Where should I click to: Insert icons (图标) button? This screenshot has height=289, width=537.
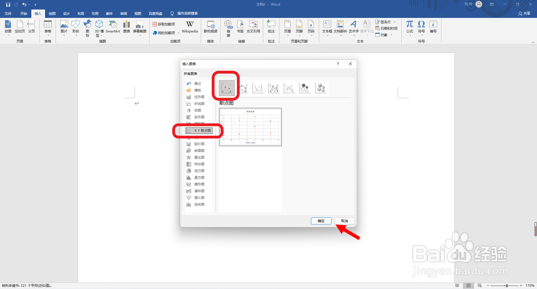88,28
